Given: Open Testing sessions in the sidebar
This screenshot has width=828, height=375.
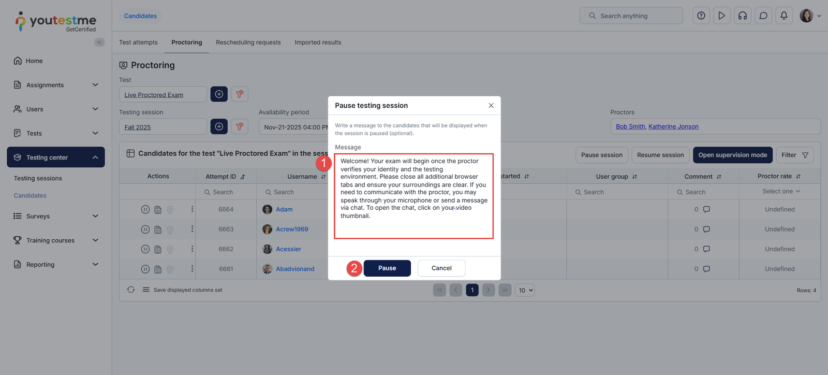Looking at the screenshot, I should 38,178.
